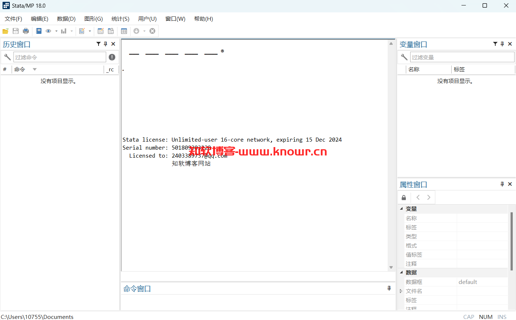516x320 pixels.
Task: Click the 数据框 default value
Action: [468, 282]
